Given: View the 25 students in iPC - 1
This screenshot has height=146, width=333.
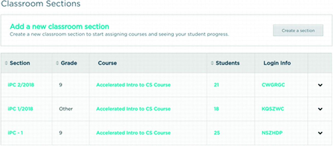Looking at the screenshot, I should 217,133.
